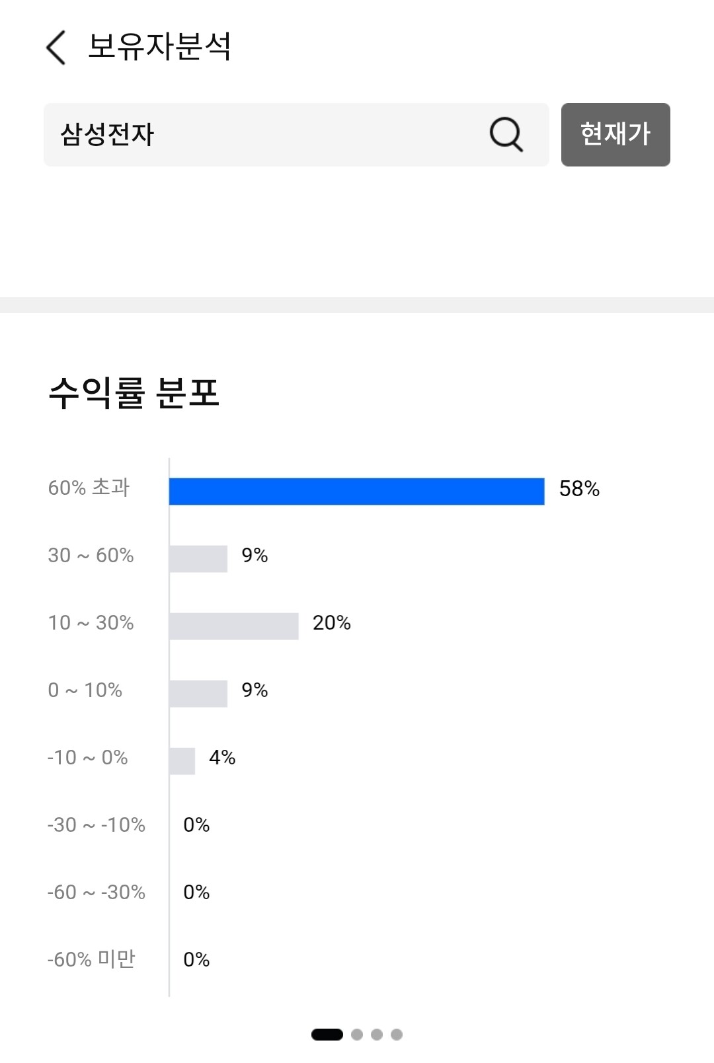The image size is (714, 1063).
Task: Switch to the third page dot
Action: point(377,1035)
